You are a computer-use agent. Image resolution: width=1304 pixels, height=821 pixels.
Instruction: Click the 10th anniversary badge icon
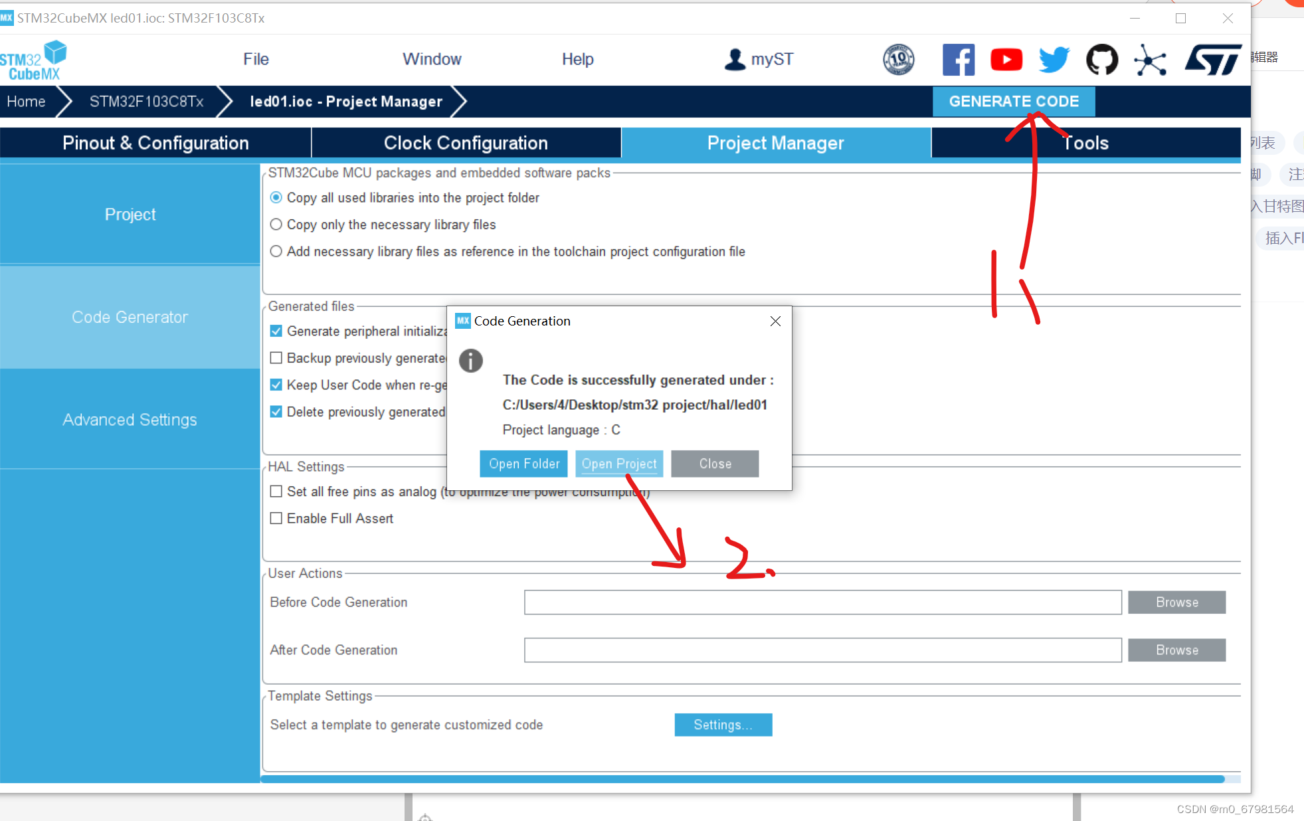(x=899, y=59)
